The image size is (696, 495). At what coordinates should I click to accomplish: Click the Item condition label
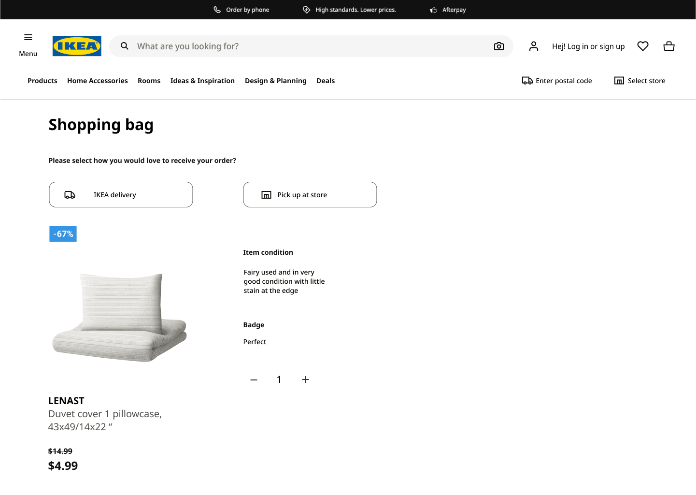(268, 252)
